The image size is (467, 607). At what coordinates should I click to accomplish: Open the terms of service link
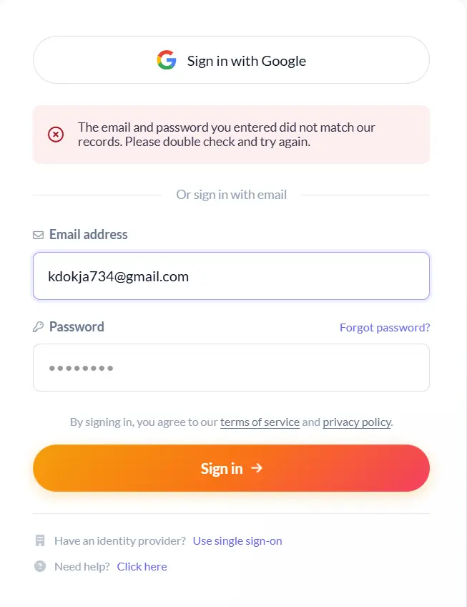(260, 422)
